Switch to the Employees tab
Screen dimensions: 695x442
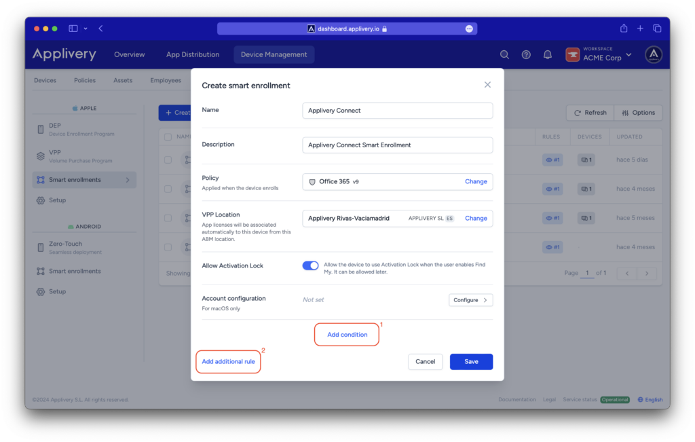[166, 80]
